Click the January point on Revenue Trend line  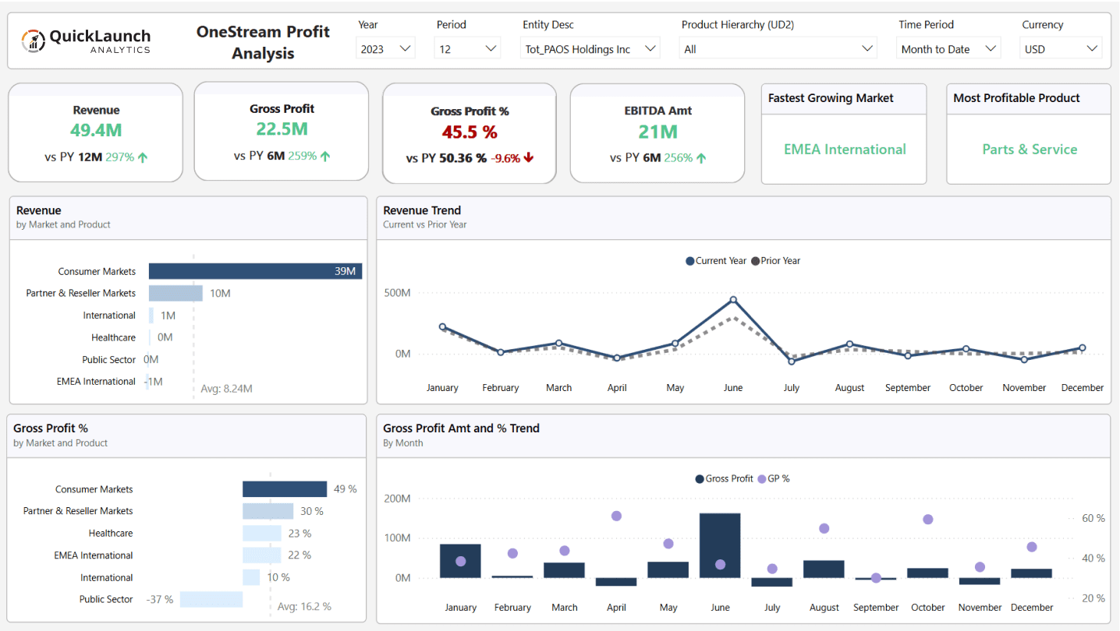pyautogui.click(x=442, y=327)
